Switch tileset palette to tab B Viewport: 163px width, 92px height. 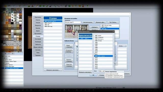6,54
